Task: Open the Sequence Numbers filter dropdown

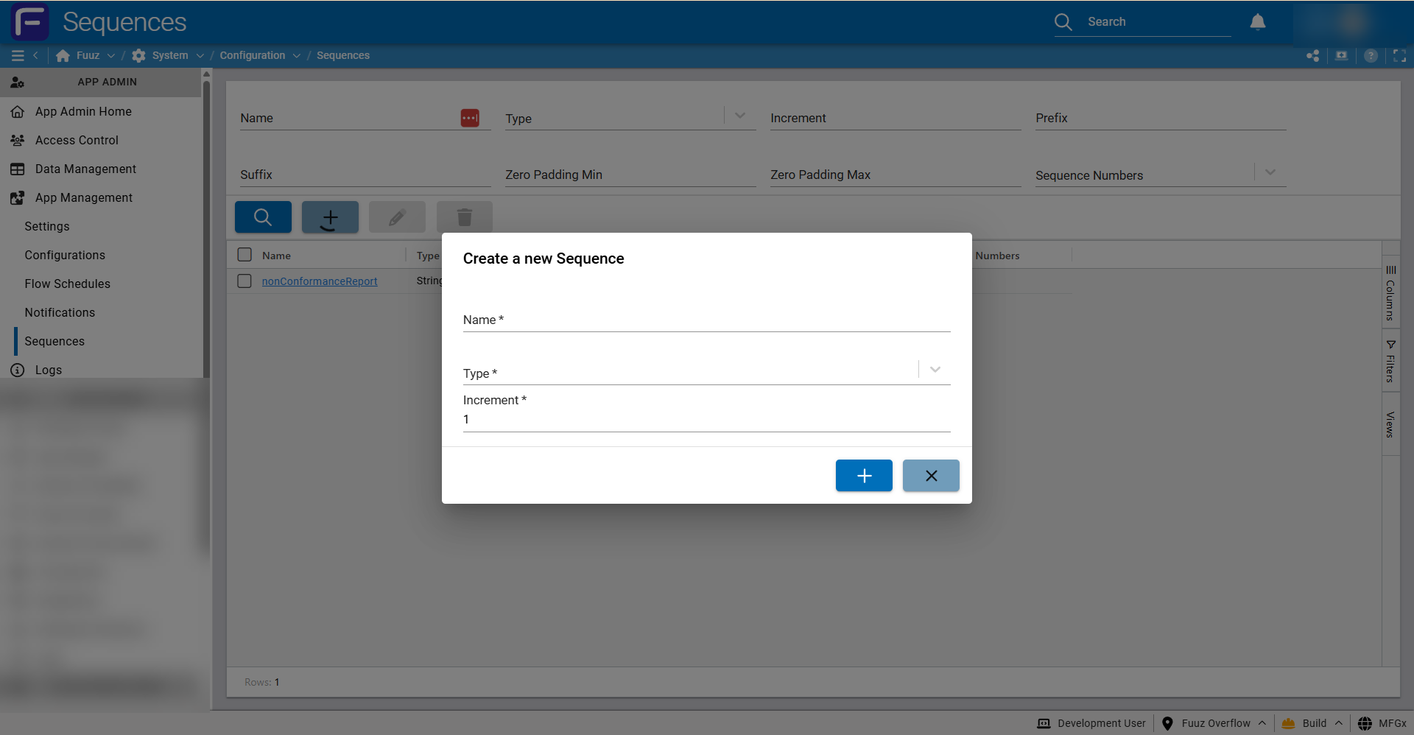Action: 1270,172
